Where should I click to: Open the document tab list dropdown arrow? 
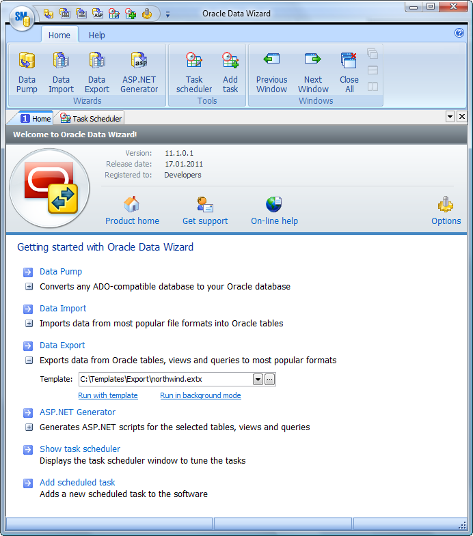tap(450, 117)
